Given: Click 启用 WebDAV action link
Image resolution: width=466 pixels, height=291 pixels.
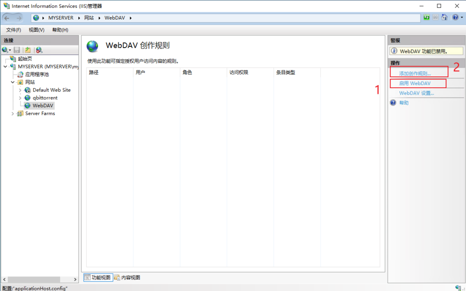Looking at the screenshot, I should point(415,84).
